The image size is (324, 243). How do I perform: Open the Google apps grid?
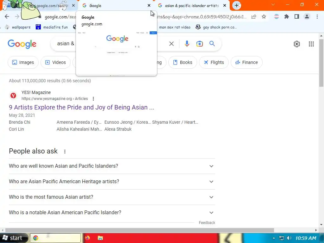click(311, 44)
